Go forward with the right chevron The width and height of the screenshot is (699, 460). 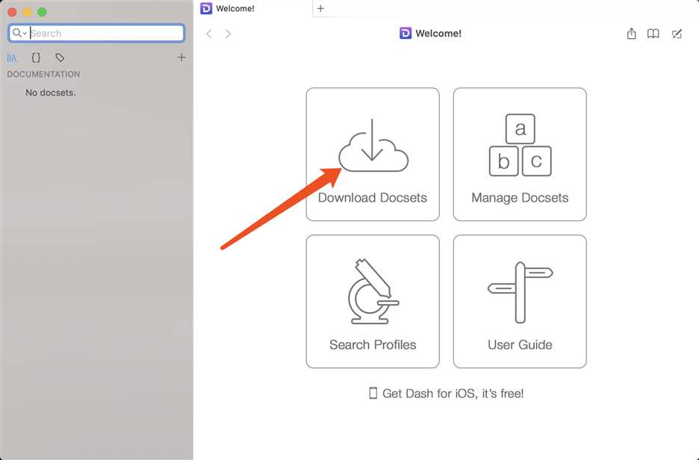click(x=228, y=34)
